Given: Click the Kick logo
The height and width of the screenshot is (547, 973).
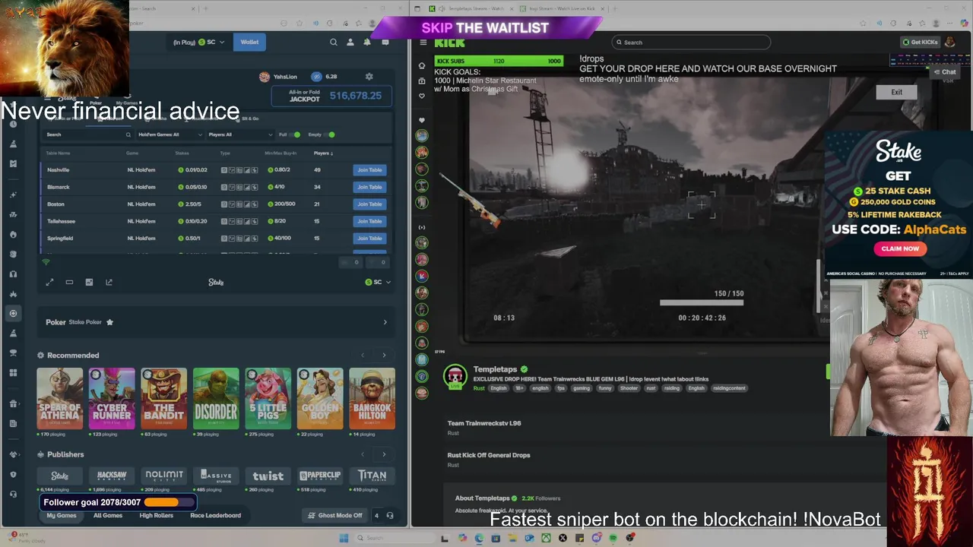Looking at the screenshot, I should pyautogui.click(x=449, y=43).
